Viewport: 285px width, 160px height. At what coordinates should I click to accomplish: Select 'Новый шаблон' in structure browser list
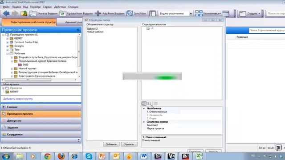pos(95,32)
